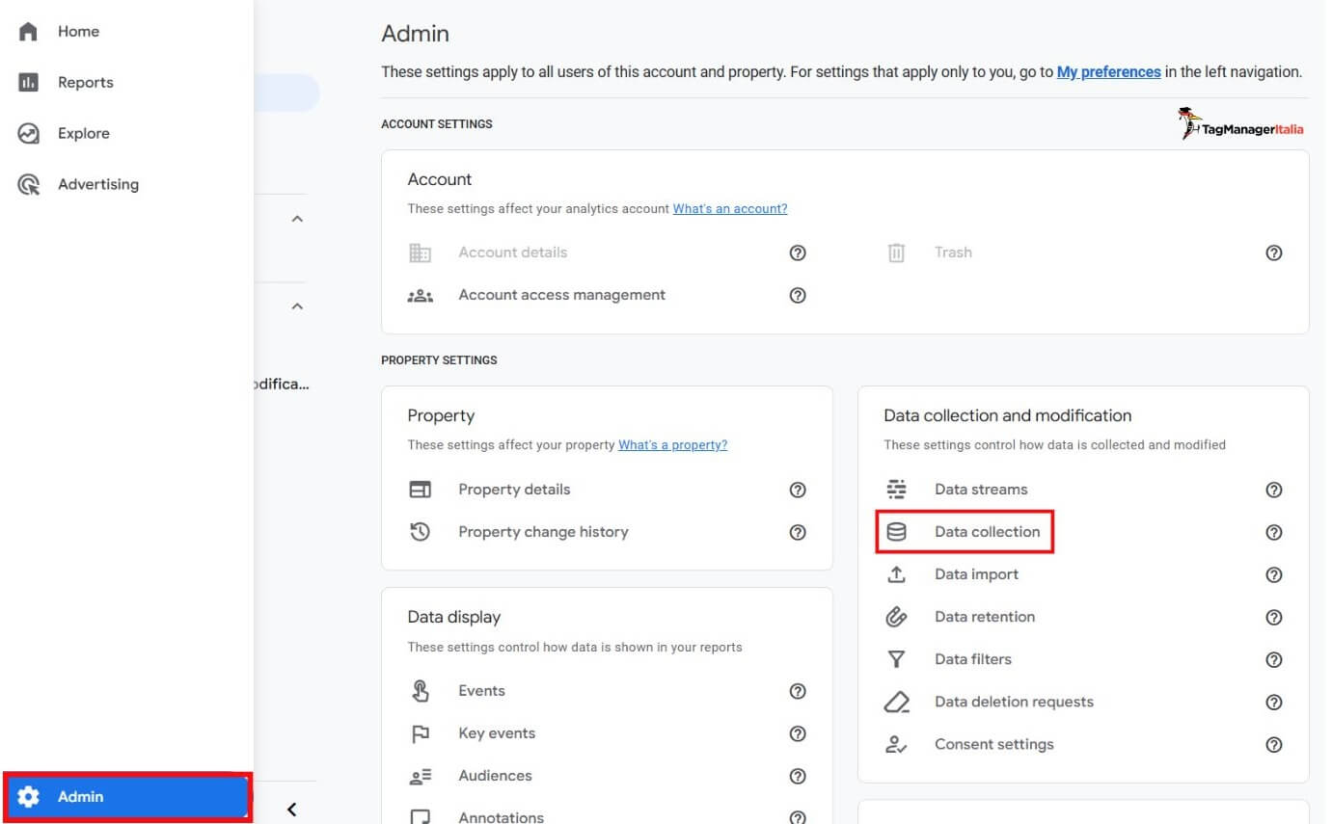This screenshot has width=1332, height=824.
Task: Open the What's an account? link
Action: pyautogui.click(x=730, y=209)
